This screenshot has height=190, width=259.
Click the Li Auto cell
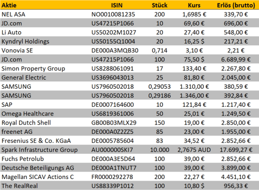(11, 32)
